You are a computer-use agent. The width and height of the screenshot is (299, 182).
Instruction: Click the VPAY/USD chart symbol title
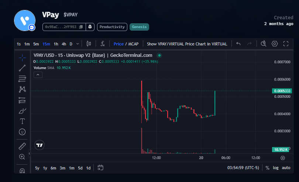pyautogui.click(x=93, y=55)
